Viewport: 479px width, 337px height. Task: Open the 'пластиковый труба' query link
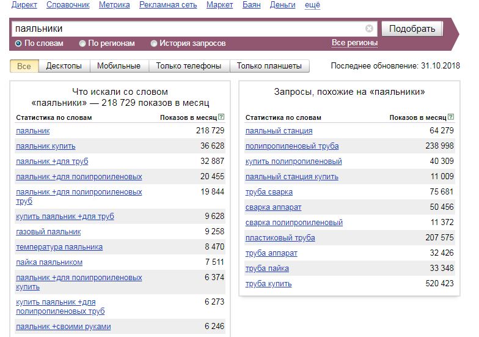(280, 238)
